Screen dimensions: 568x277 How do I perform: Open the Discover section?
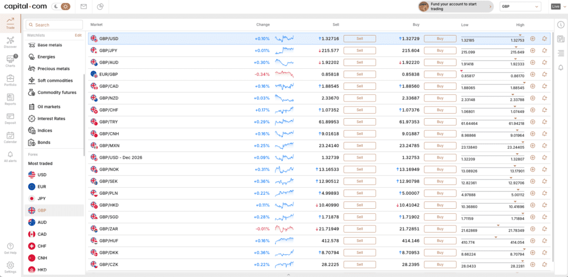[10, 42]
